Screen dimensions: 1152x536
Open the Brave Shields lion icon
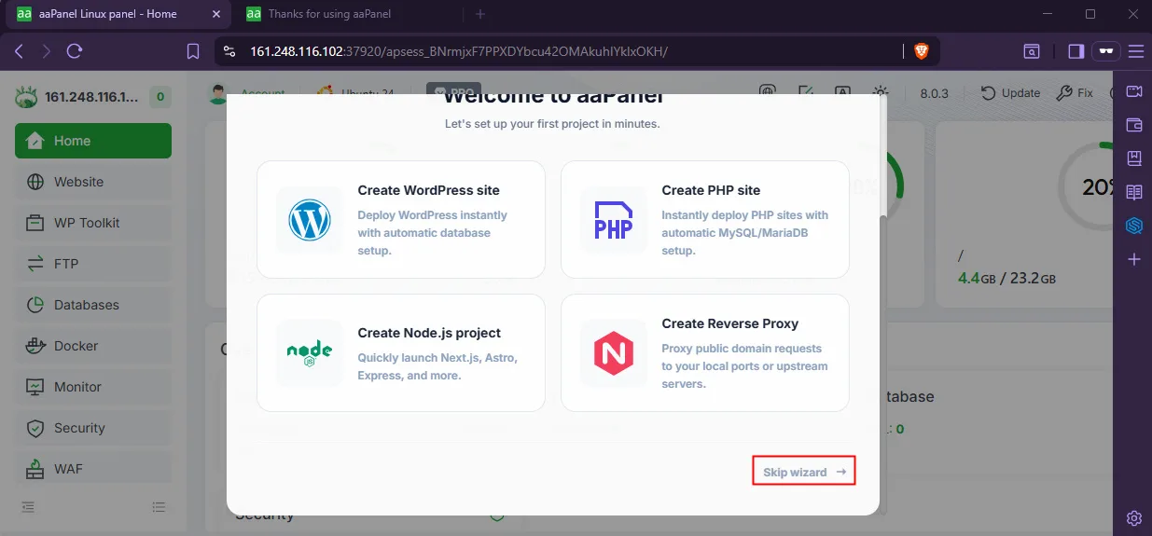coord(922,51)
